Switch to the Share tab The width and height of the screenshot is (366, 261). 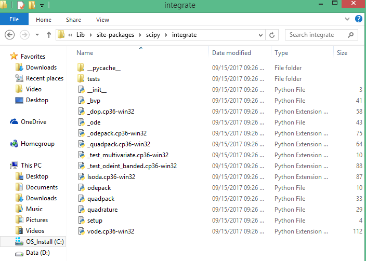[73, 20]
